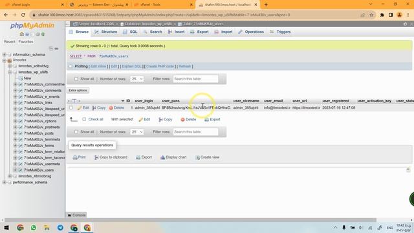Open page settings gear icon at top right
414x233 pixels.
click(406, 24)
